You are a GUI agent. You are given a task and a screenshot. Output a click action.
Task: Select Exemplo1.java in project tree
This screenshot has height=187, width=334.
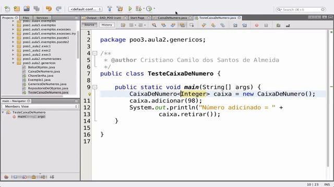pos(39,80)
